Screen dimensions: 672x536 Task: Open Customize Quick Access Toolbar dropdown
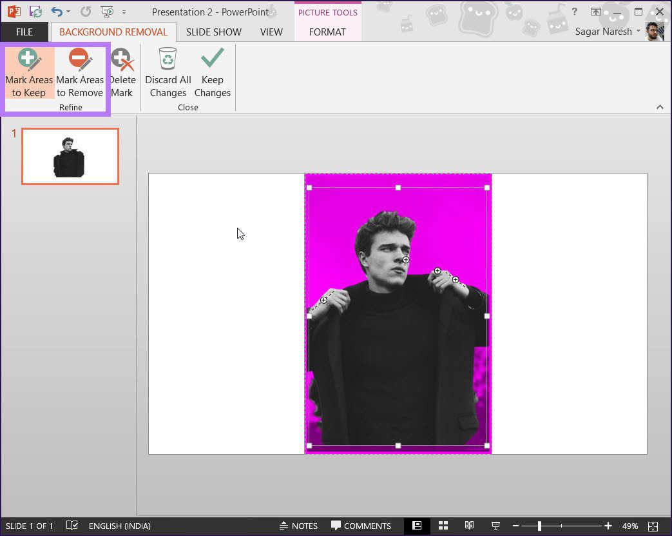coord(124,12)
